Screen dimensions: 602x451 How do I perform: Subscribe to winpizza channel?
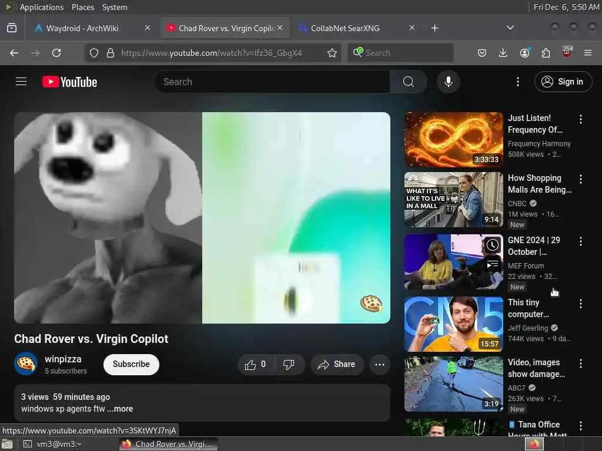pyautogui.click(x=131, y=364)
